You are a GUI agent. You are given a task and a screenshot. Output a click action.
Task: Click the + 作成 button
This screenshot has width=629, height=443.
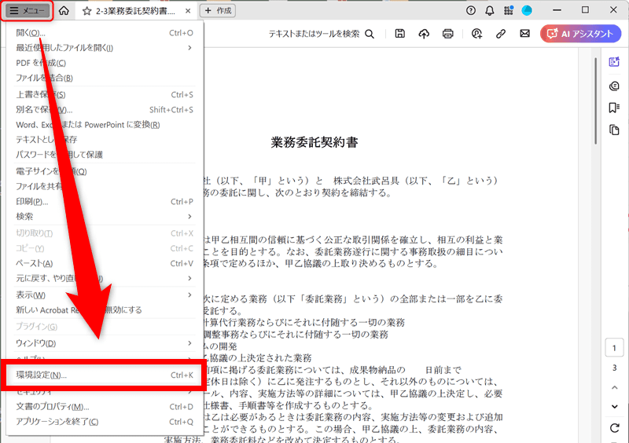point(218,11)
